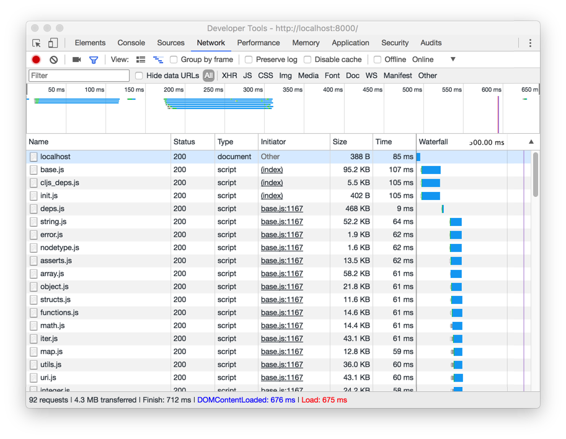This screenshot has height=439, width=566.
Task: Open the Security tab
Action: click(x=395, y=43)
